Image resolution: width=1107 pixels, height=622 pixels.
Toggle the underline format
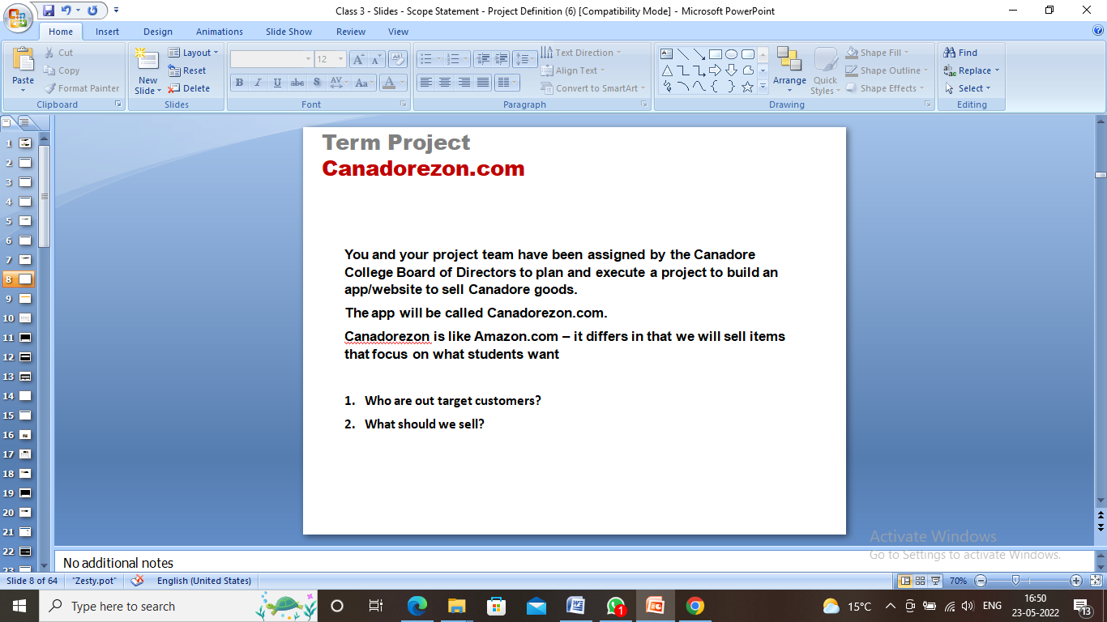pyautogui.click(x=276, y=82)
